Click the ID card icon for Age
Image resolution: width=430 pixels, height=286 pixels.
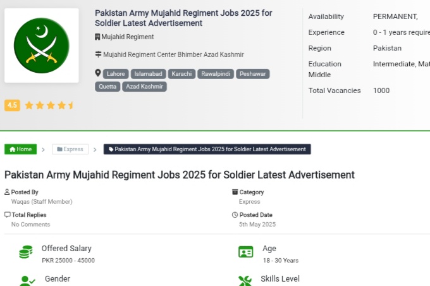click(x=246, y=252)
